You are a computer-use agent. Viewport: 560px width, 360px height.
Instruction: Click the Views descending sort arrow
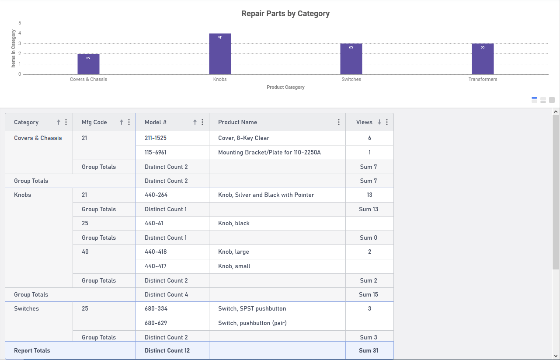(379, 122)
